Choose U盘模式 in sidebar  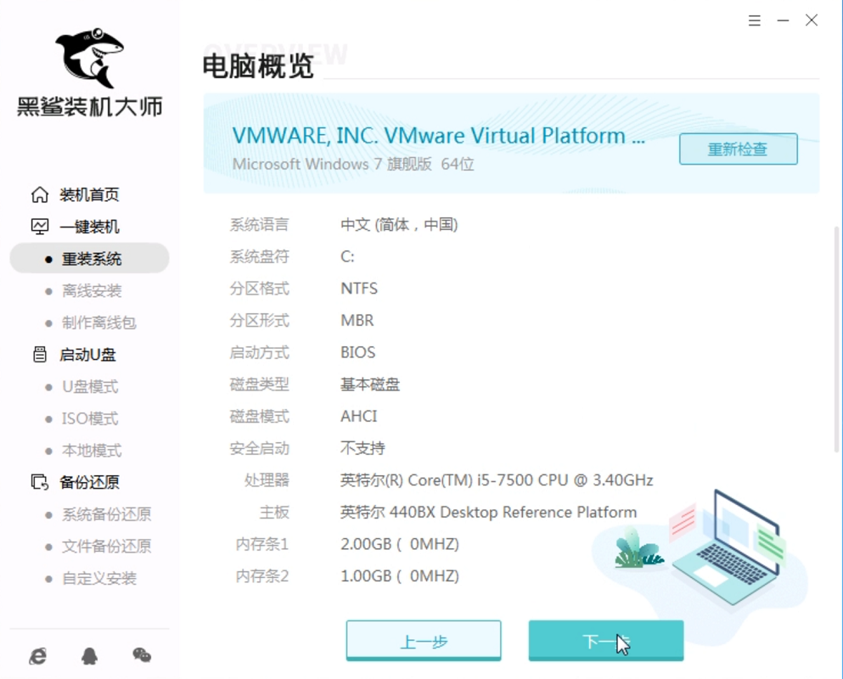coord(90,386)
